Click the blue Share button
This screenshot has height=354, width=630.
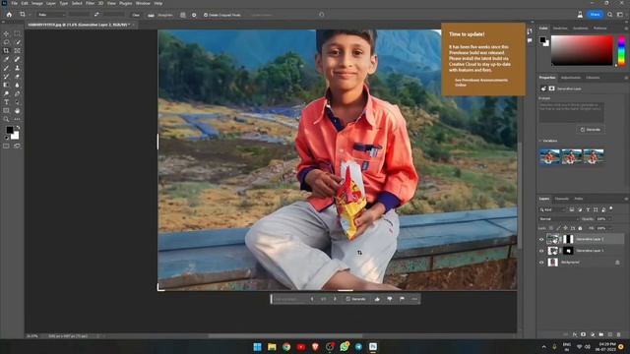595,15
